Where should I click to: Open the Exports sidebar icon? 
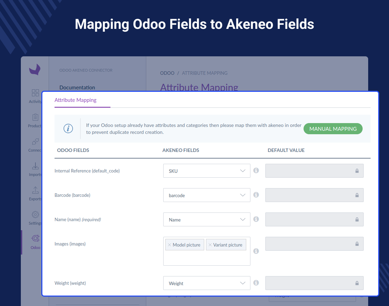click(35, 190)
